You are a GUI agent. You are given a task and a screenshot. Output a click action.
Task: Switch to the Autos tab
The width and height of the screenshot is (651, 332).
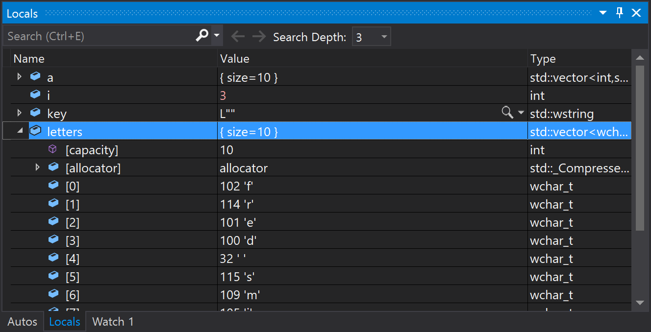tap(22, 321)
